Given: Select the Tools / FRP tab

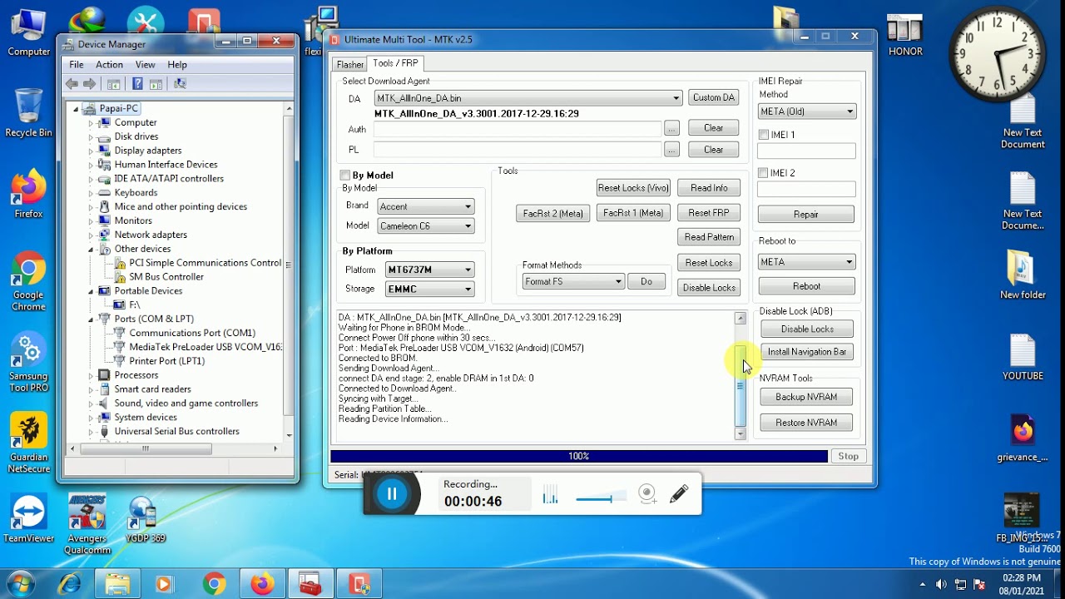Looking at the screenshot, I should (396, 63).
